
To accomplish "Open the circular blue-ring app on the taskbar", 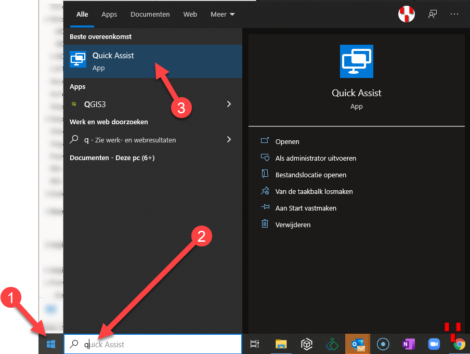I will point(383,344).
